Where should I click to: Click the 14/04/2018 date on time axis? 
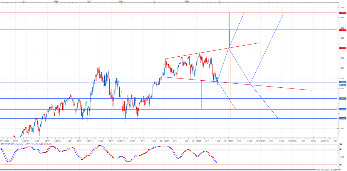pos(197,141)
